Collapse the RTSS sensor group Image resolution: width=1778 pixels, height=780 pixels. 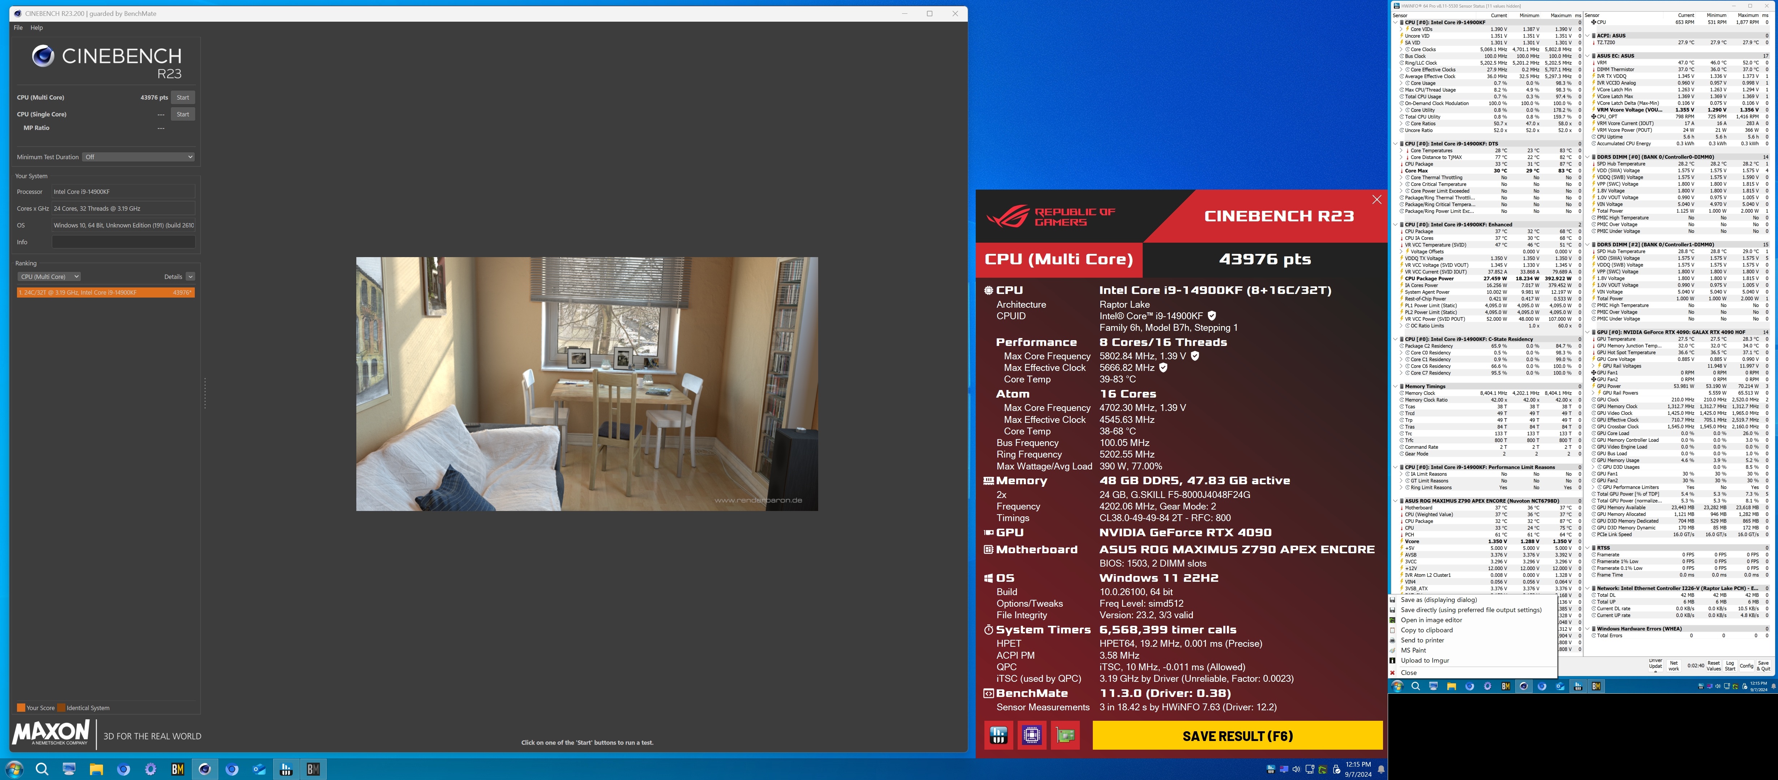[1587, 547]
